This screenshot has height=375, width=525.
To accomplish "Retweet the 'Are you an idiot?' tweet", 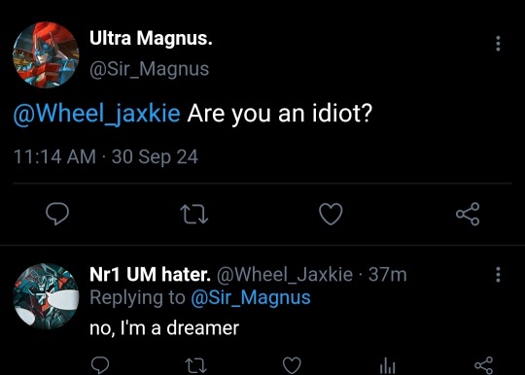I will point(194,214).
